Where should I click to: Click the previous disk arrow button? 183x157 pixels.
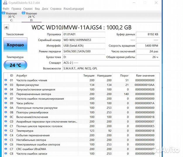6,27
